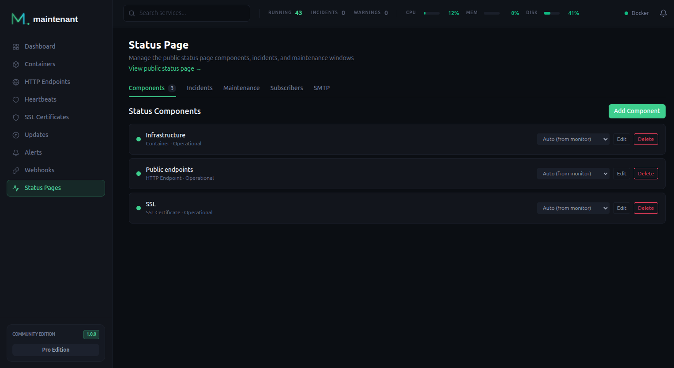
Task: Open the notification bell in the top bar
Action: [663, 13]
